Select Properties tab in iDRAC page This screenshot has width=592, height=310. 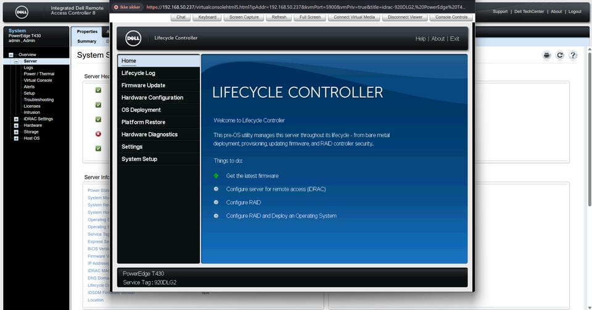point(87,31)
